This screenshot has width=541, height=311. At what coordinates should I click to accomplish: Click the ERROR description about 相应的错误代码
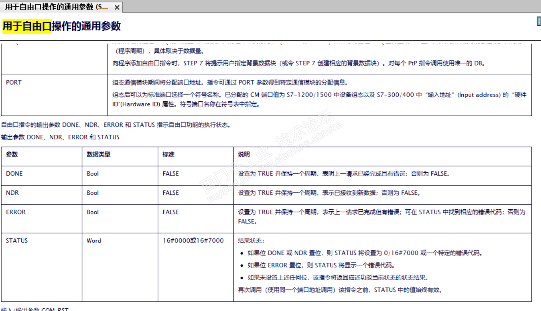(x=382, y=217)
